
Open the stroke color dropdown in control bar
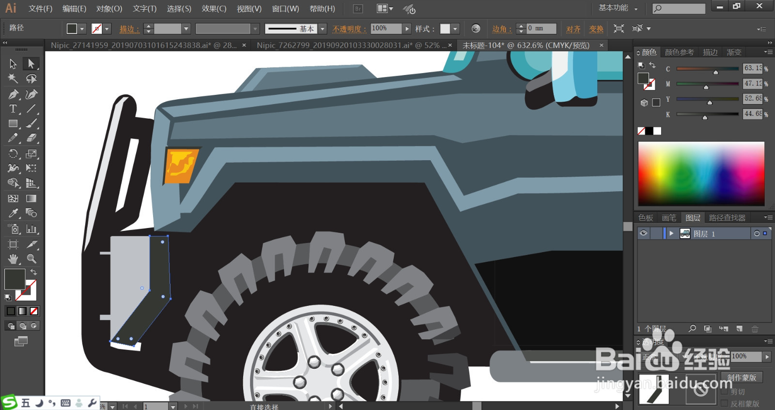pyautogui.click(x=107, y=29)
